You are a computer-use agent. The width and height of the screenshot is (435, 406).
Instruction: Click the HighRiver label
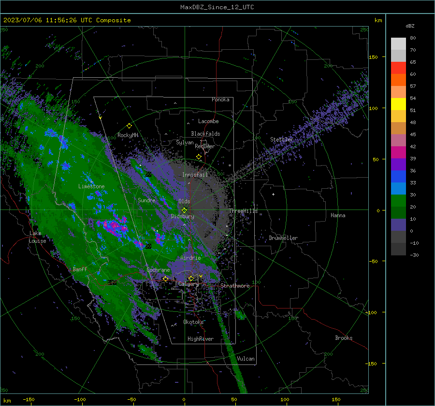(x=201, y=339)
